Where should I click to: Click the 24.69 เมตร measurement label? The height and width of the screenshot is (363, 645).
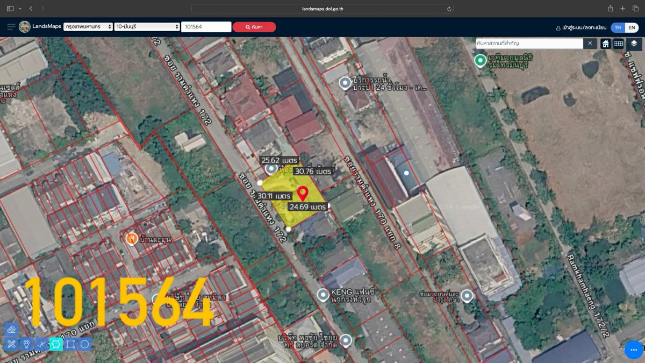coord(308,207)
